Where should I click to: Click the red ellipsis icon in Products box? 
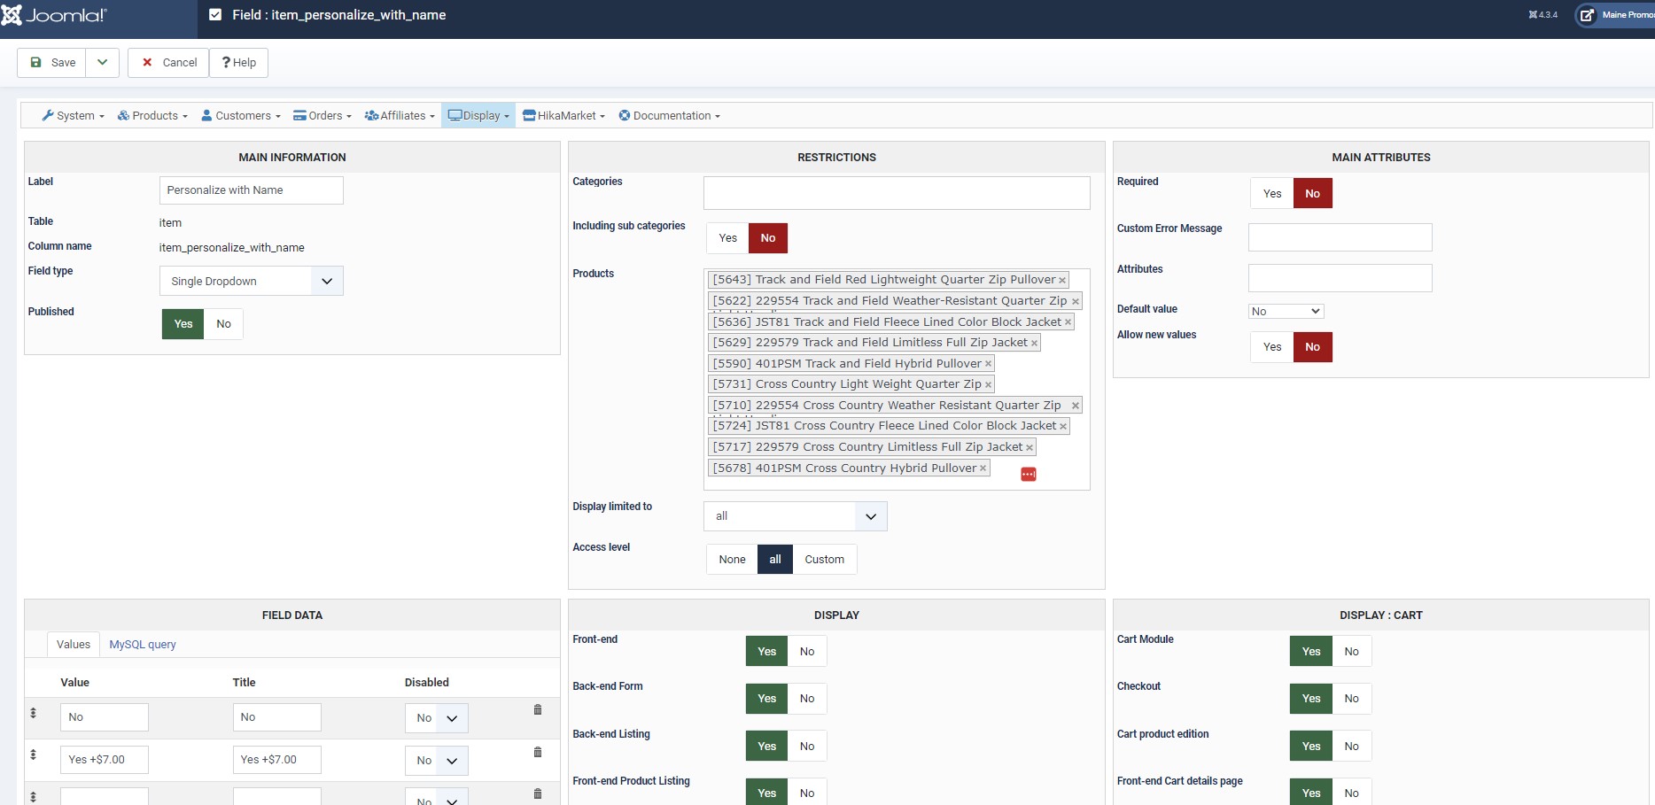[x=1028, y=475]
